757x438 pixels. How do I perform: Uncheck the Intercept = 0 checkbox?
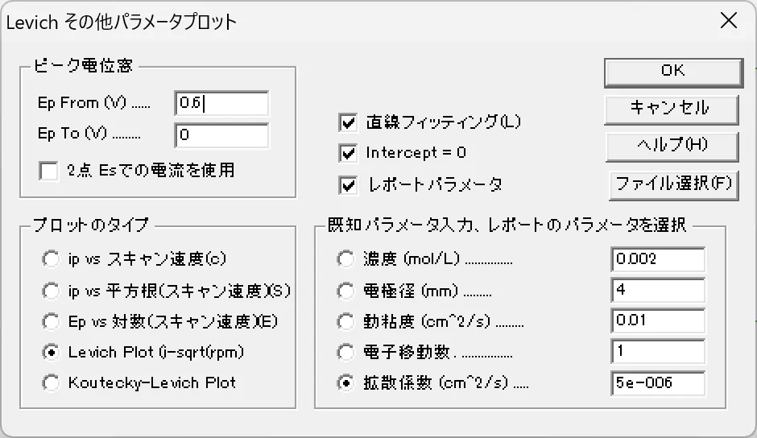[x=349, y=153]
